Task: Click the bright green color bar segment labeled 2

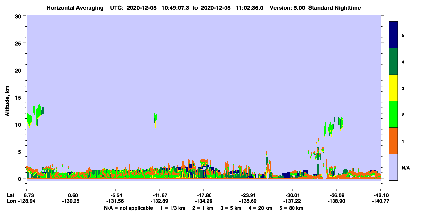Action: 393,114
